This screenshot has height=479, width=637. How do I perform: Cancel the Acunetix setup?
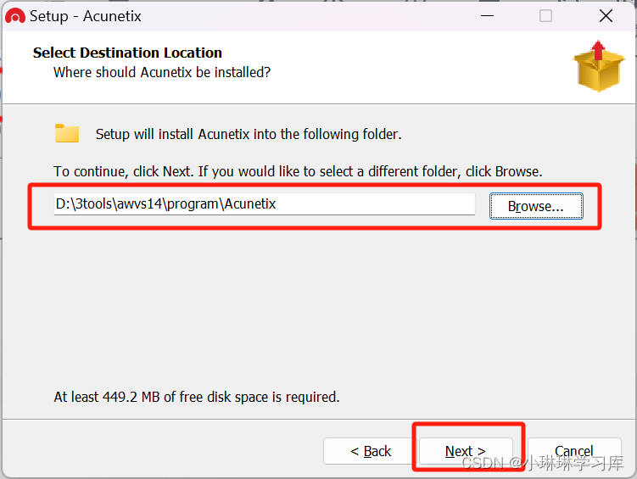(x=574, y=451)
